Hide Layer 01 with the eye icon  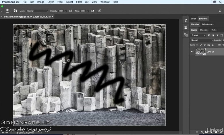[x=192, y=52]
